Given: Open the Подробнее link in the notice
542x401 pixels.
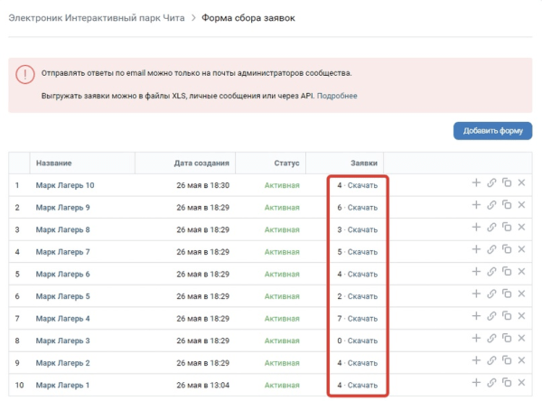Looking at the screenshot, I should click(337, 95).
